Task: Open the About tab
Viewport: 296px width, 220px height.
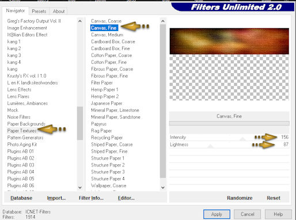Action: point(59,12)
